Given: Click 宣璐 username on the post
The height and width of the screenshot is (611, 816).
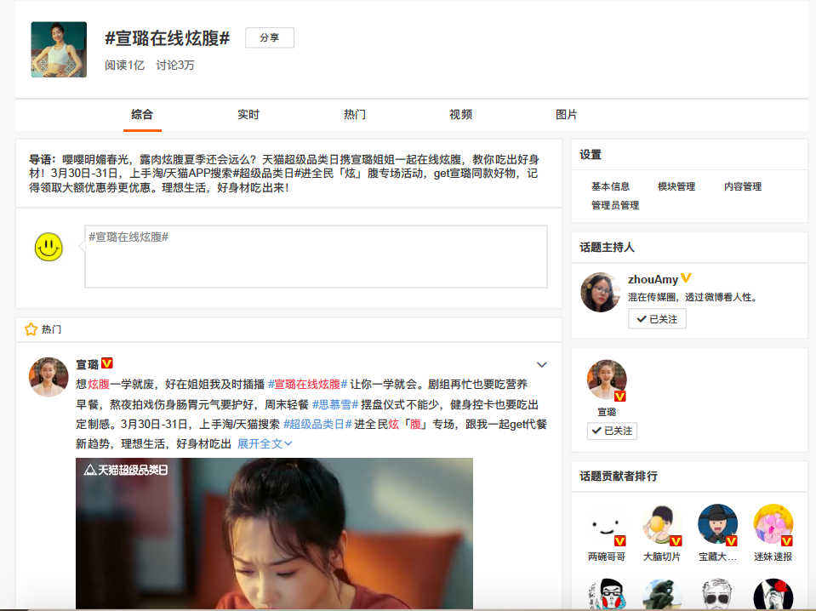Looking at the screenshot, I should (x=87, y=364).
